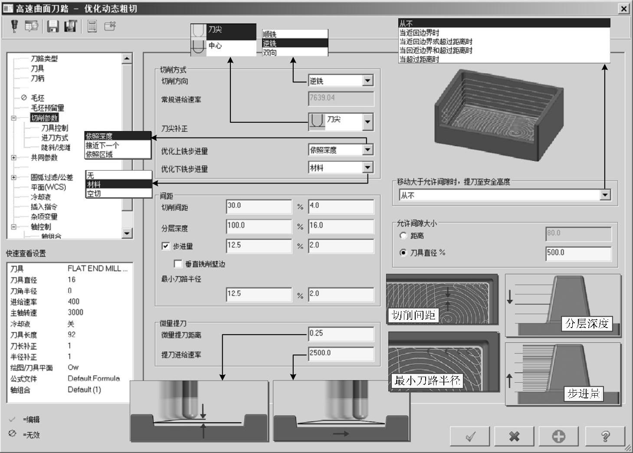Viewport: 633px width, 453px height.
Task: Open the 优化上铣步进量 dropdown
Action: point(367,150)
